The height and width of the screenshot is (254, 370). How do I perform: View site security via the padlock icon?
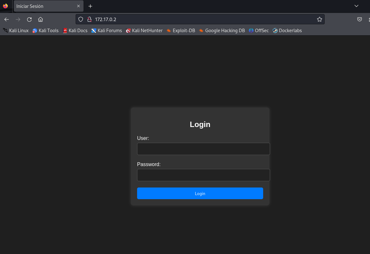coord(90,19)
